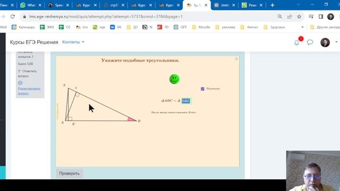This screenshot has width=340, height=191.
Task: Open VK bookmark
Action: pos(116,27)
